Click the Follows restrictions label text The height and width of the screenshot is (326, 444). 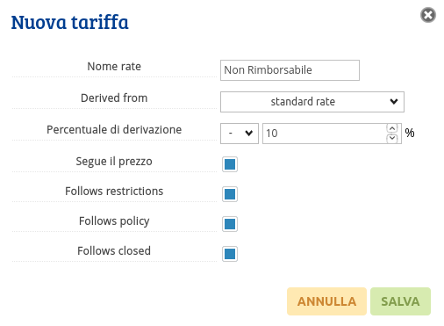coord(114,192)
